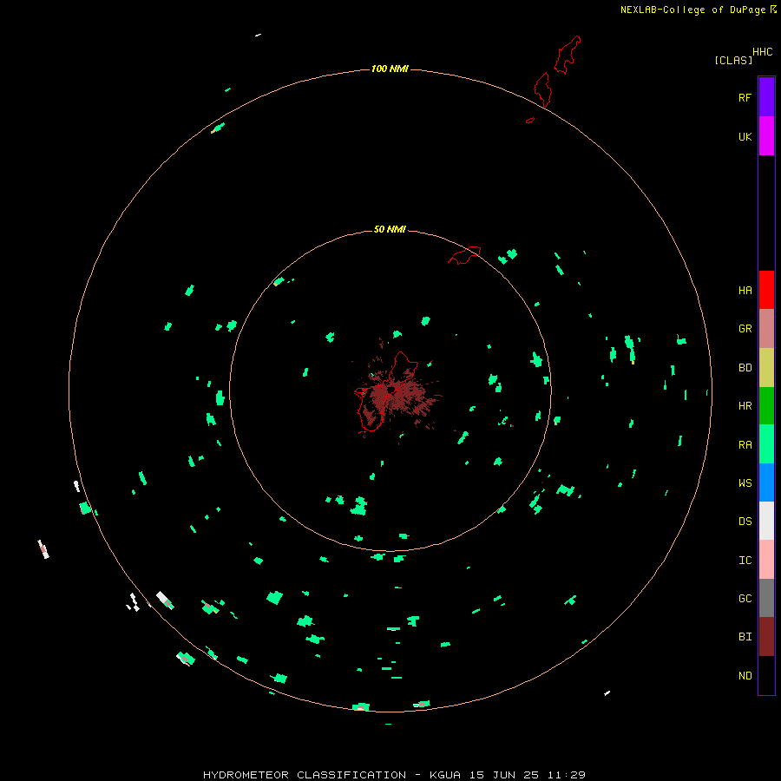
Task: Click the BD legend label
Action: (x=745, y=368)
